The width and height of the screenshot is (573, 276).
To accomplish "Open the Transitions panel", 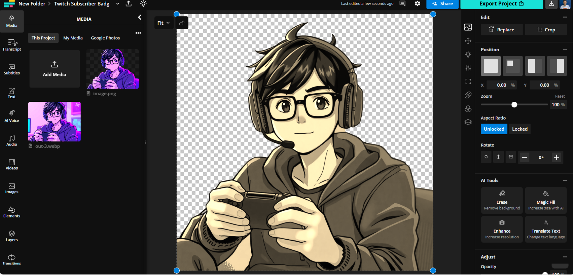I will click(12, 259).
